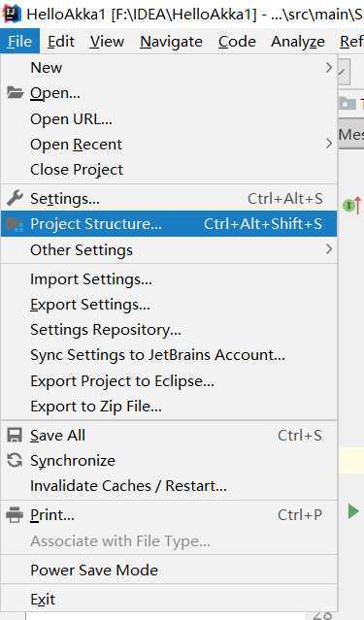Open the Navigate menu

(x=171, y=41)
